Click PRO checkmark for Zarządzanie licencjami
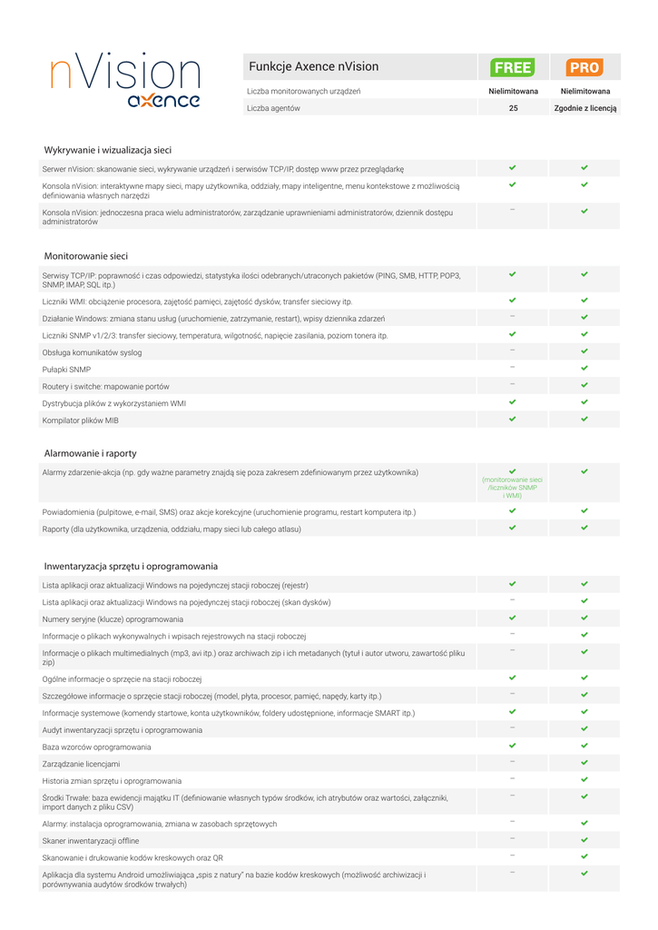This screenshot has height=930, width=658. pyautogui.click(x=584, y=762)
